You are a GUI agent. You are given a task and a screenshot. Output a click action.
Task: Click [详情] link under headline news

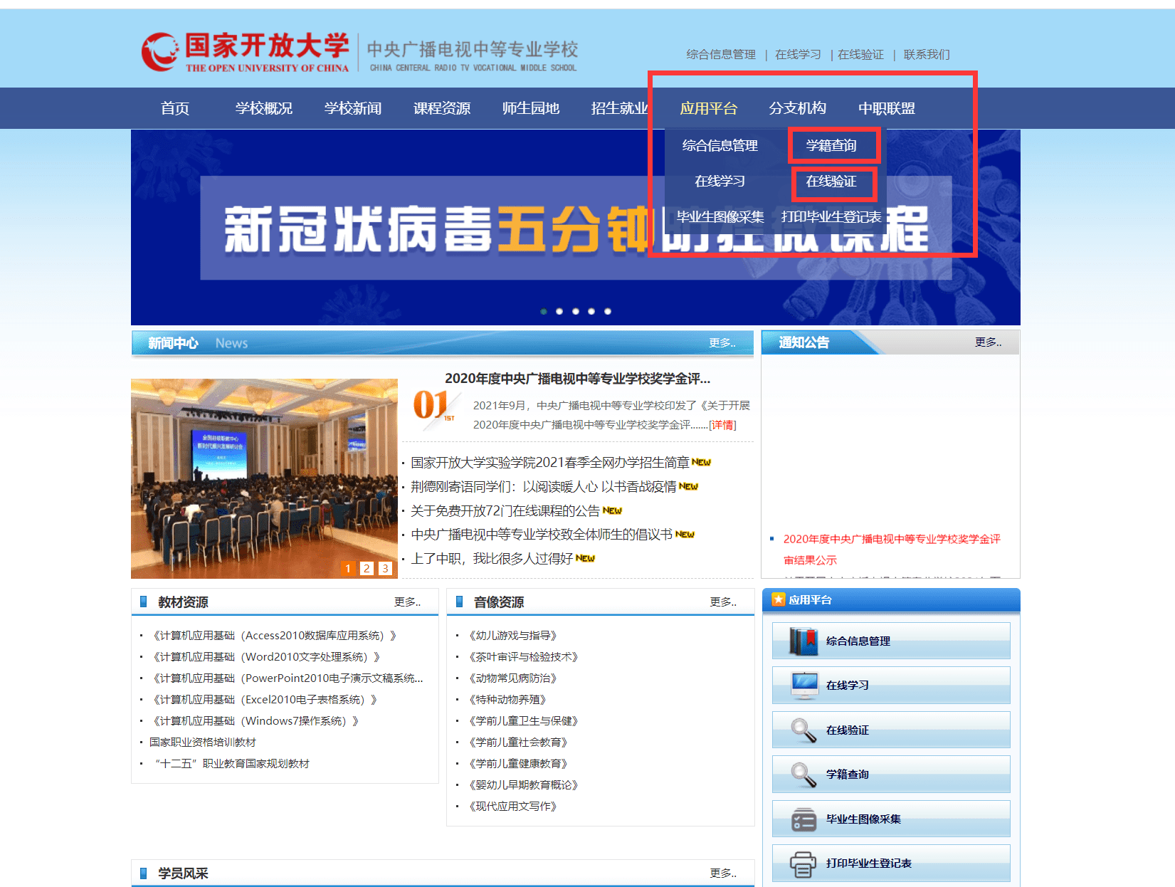(722, 425)
